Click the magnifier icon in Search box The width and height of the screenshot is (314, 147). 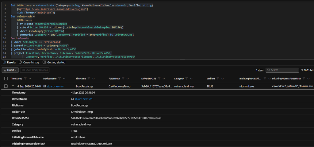pyautogui.click(x=269, y=70)
